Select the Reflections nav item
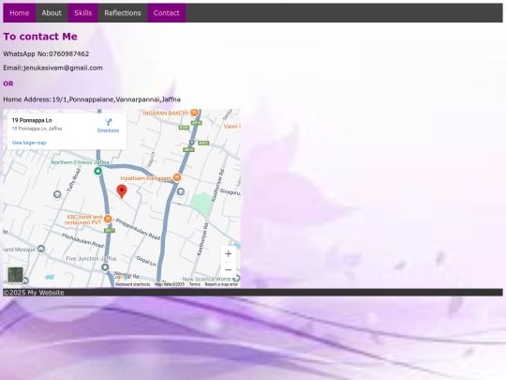Image resolution: width=506 pixels, height=380 pixels. click(x=123, y=13)
